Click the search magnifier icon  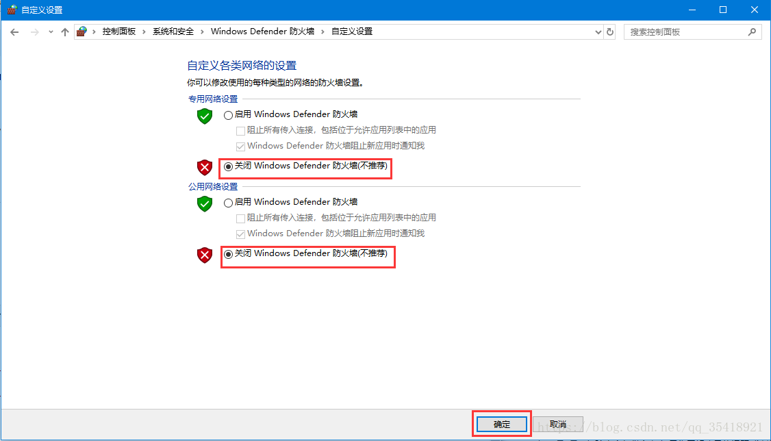[752, 32]
